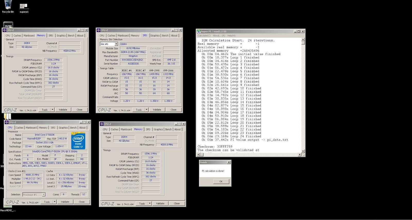Open the Slot #8 memory slot dropdown
412x220 pixels.
coord(116,44)
